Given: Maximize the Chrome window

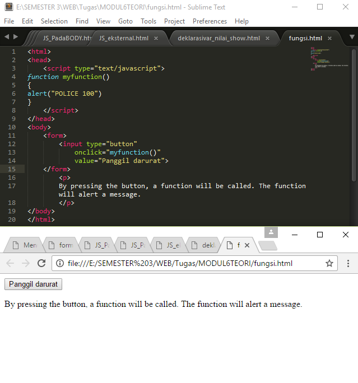Looking at the screenshot, I should coord(320,235).
